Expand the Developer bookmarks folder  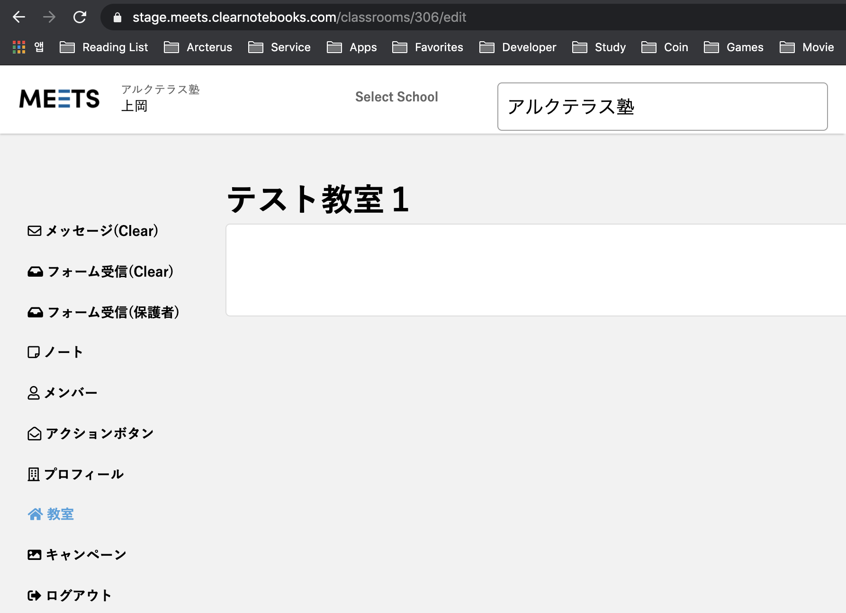pos(518,47)
